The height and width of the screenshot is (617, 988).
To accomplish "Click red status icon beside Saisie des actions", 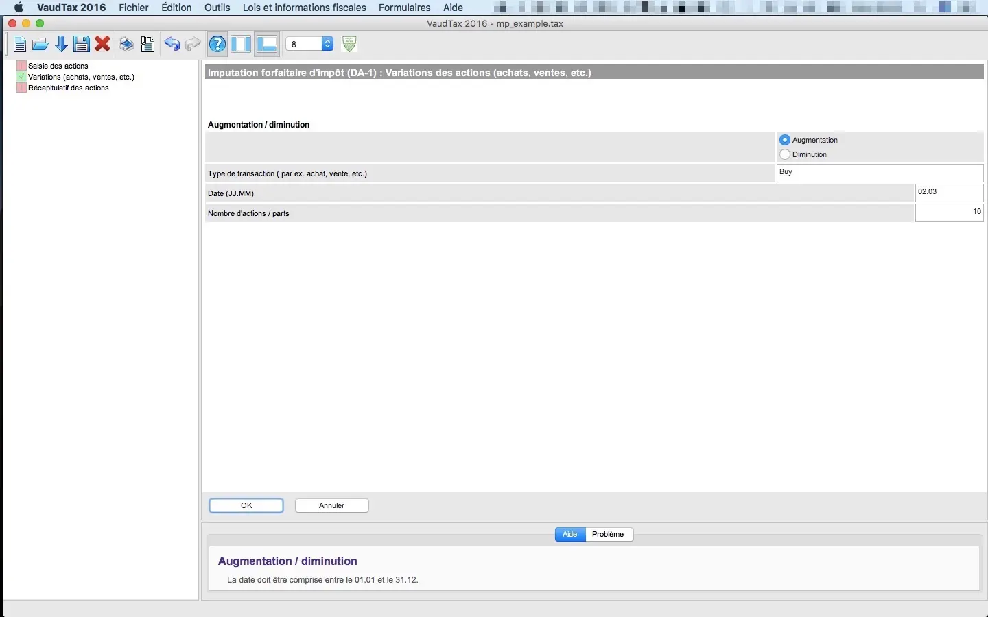I will pos(21,66).
